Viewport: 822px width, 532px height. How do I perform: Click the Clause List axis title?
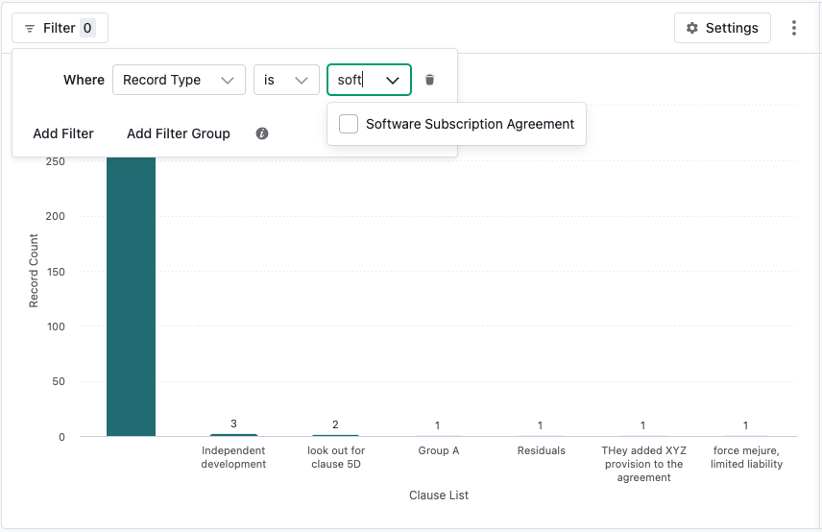pos(439,496)
